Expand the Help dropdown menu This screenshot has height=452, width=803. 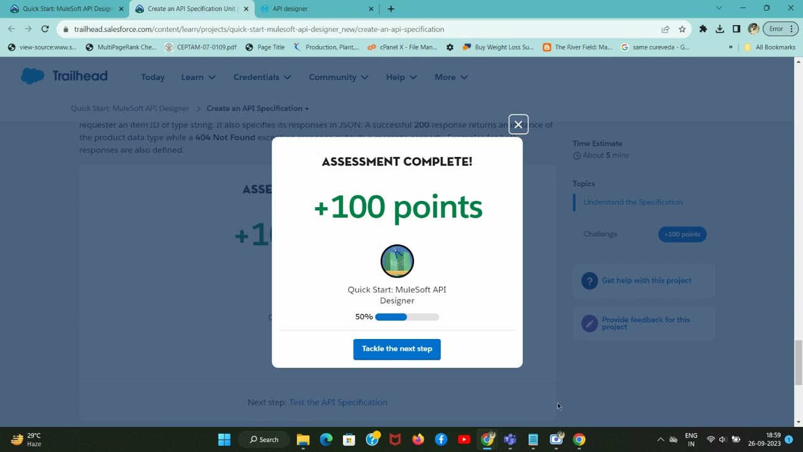click(401, 77)
